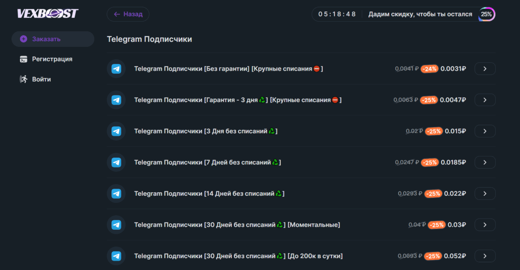Open Telegram Подписчики 14 Дней без списаний link

click(x=209, y=194)
